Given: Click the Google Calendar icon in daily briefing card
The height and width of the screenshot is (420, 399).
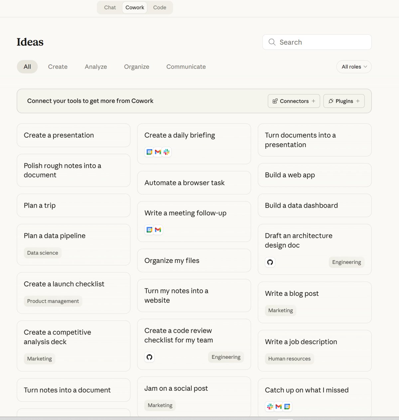Looking at the screenshot, I should [149, 152].
